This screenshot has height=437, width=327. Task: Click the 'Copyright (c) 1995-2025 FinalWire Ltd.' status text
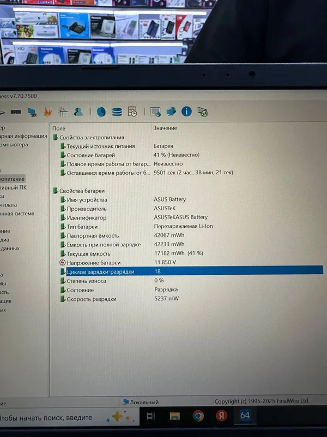click(262, 401)
